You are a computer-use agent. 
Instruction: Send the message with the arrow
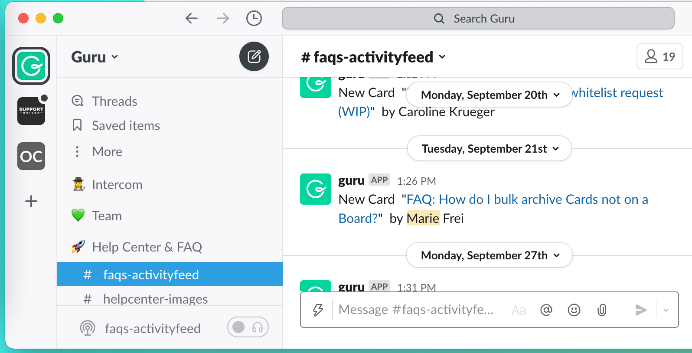pyautogui.click(x=641, y=310)
